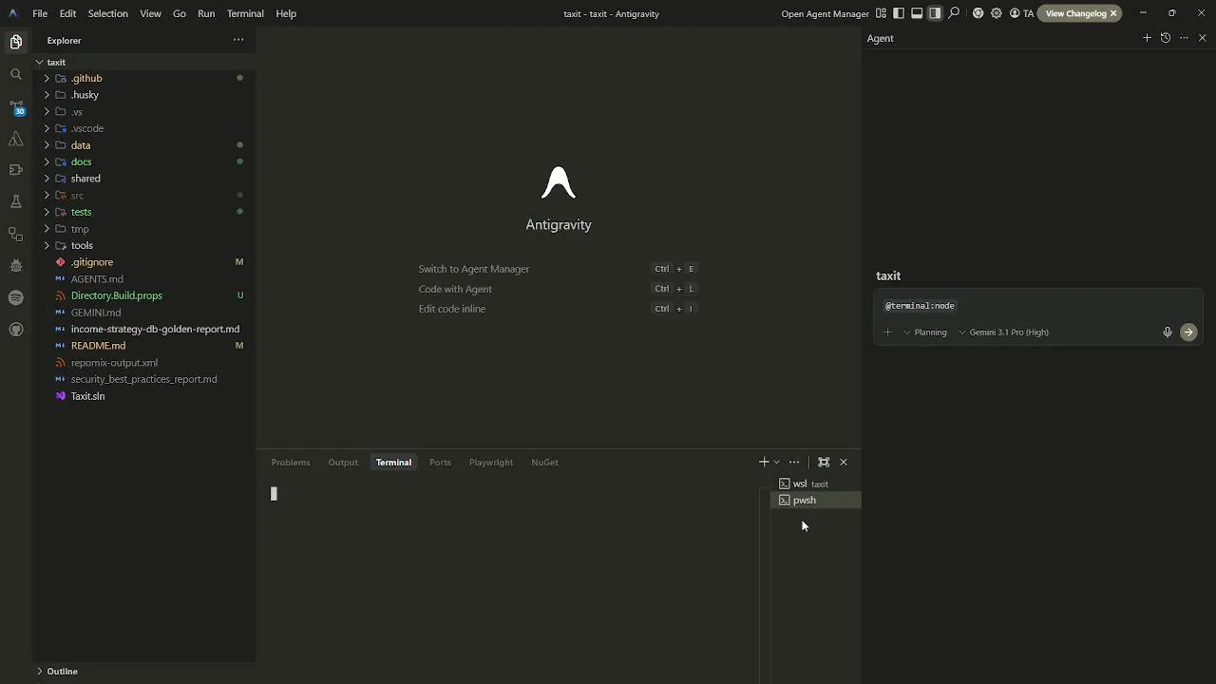The height and width of the screenshot is (684, 1216).
Task: Switch to the Playwright tab
Action: (x=491, y=462)
